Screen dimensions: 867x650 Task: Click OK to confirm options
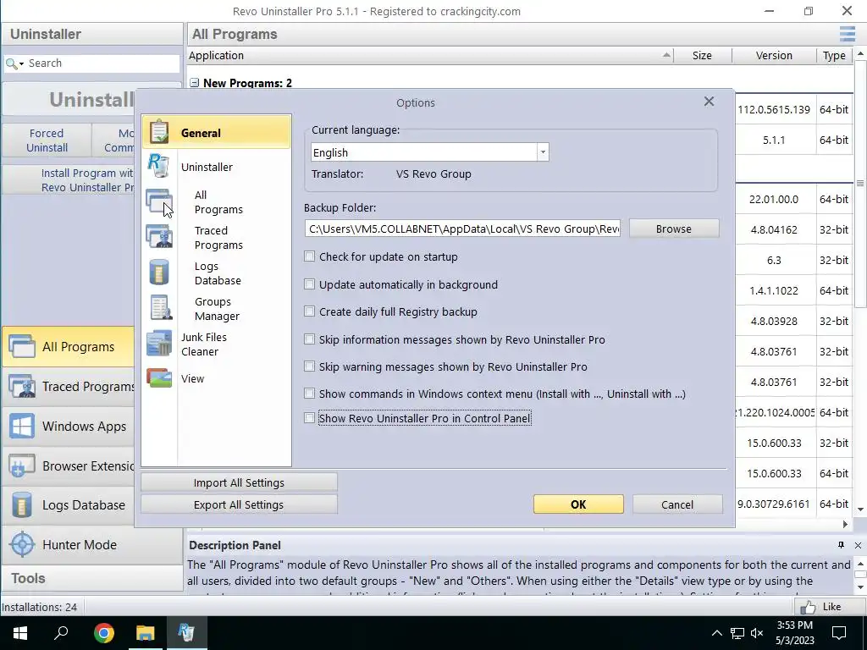click(x=578, y=504)
